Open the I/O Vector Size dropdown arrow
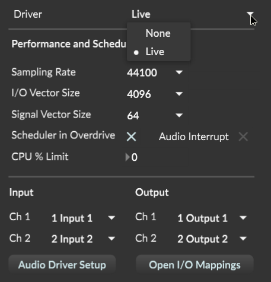The image size is (271, 282). coord(179,94)
